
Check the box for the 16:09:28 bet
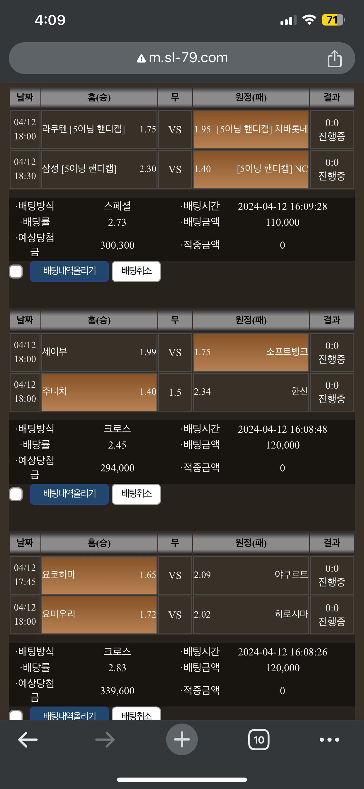click(x=16, y=272)
